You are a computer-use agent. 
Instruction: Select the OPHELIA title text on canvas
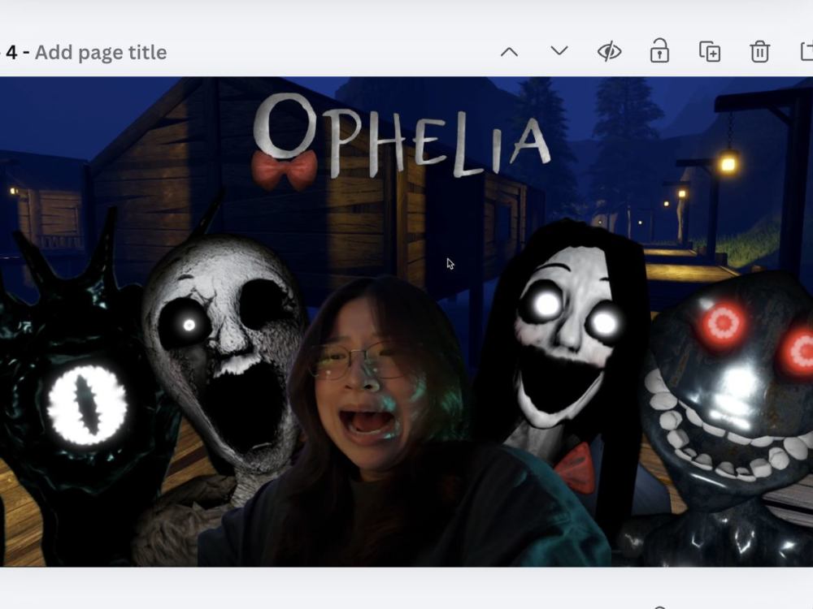click(x=402, y=135)
